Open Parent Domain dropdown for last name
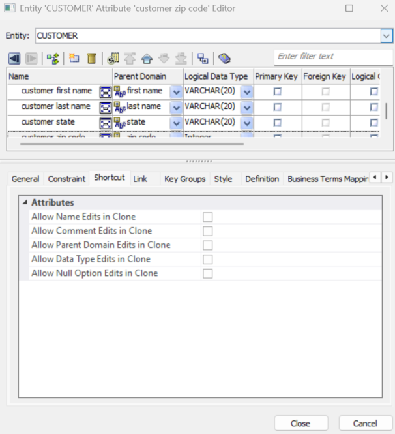This screenshot has height=434, width=395. [x=176, y=108]
